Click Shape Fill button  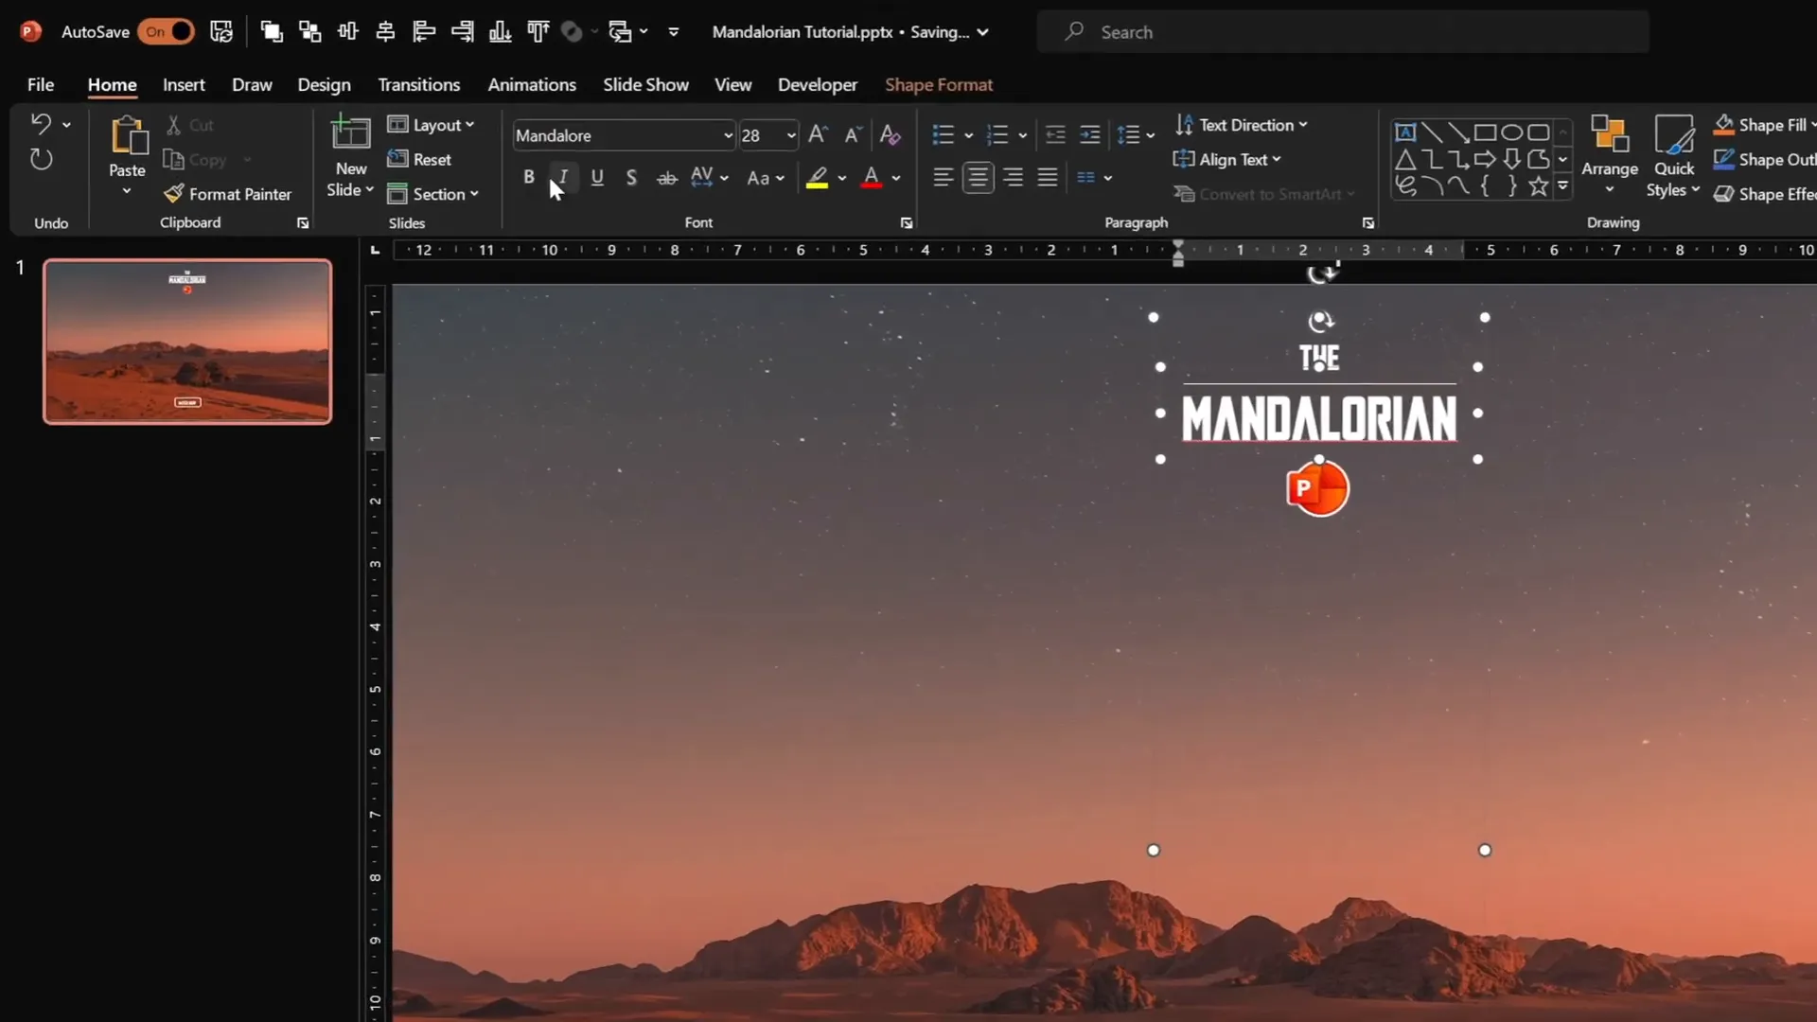(x=1762, y=125)
